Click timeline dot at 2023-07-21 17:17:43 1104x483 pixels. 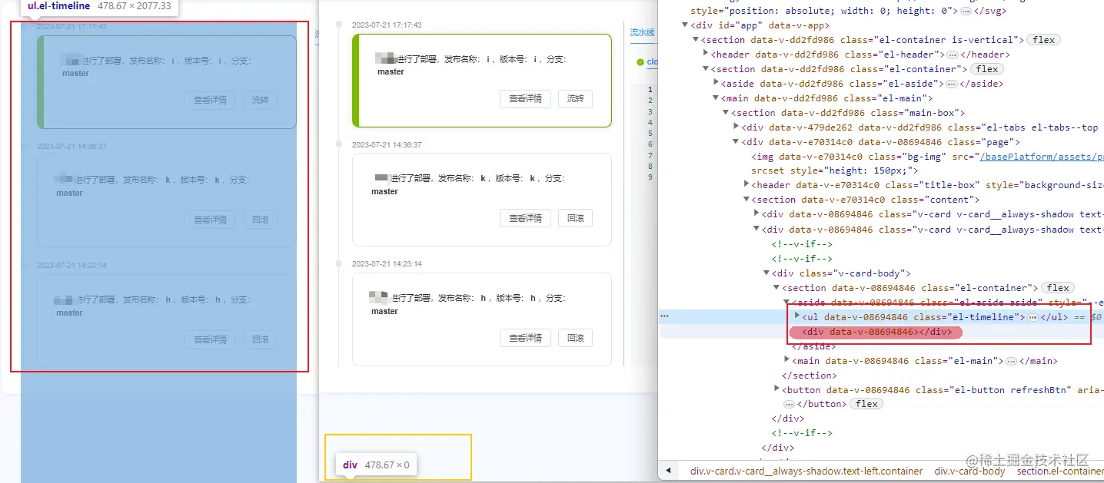338,25
